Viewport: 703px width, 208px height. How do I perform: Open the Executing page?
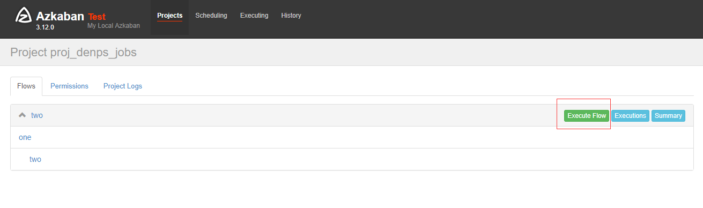point(254,16)
